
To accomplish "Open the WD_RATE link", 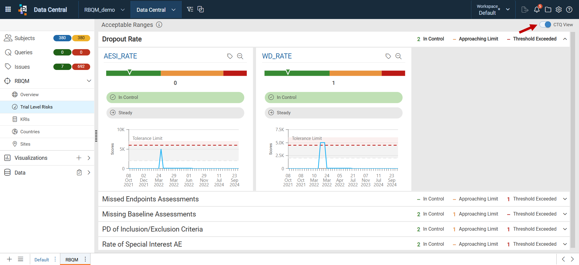I will click(277, 56).
